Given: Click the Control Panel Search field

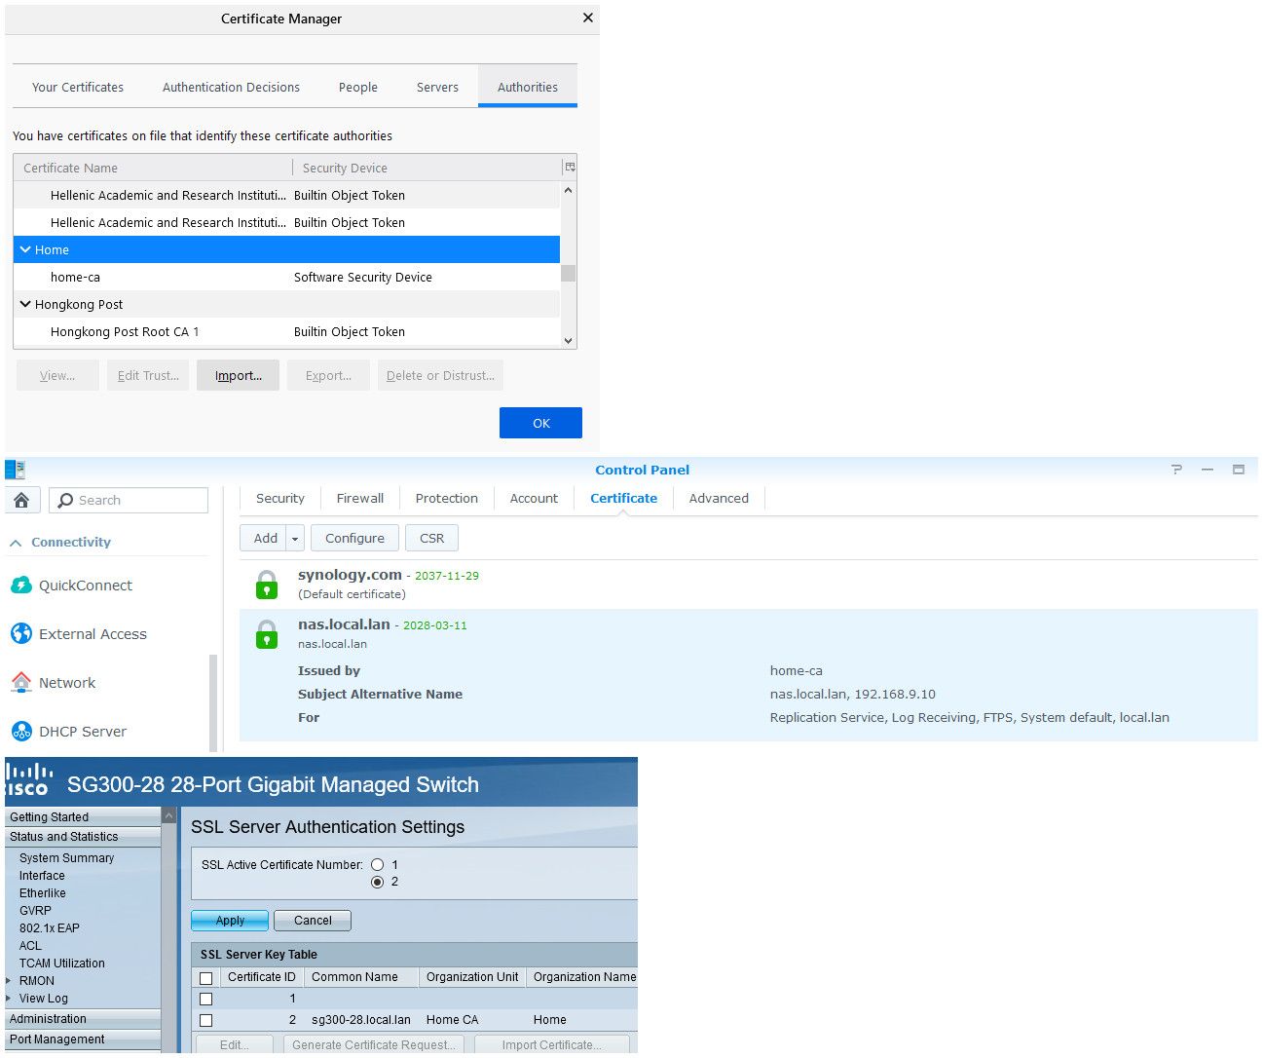Looking at the screenshot, I should tap(129, 500).
